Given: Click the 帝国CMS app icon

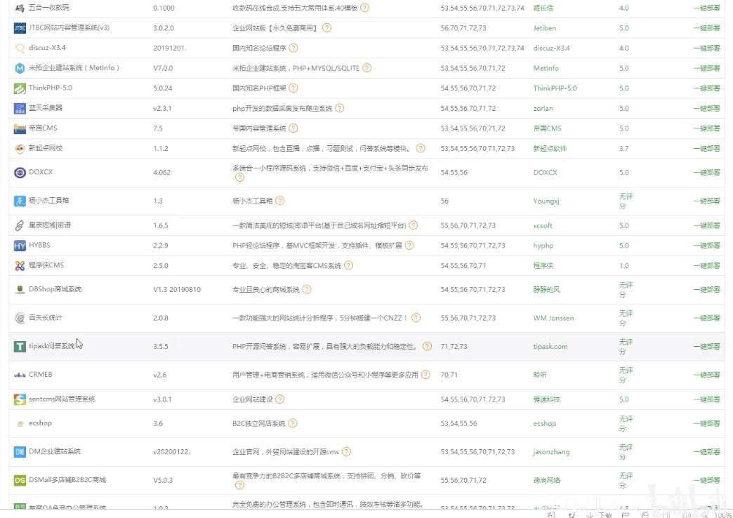Looking at the screenshot, I should point(20,128).
